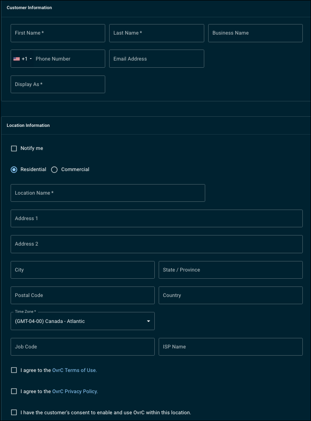
Task: Open the OvrC Privacy Policy link
Action: (x=75, y=391)
